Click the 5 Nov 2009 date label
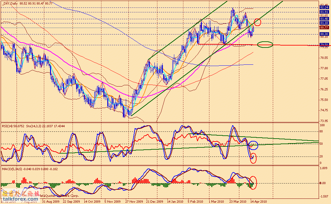This screenshot has width=331, height=204. click(112, 201)
